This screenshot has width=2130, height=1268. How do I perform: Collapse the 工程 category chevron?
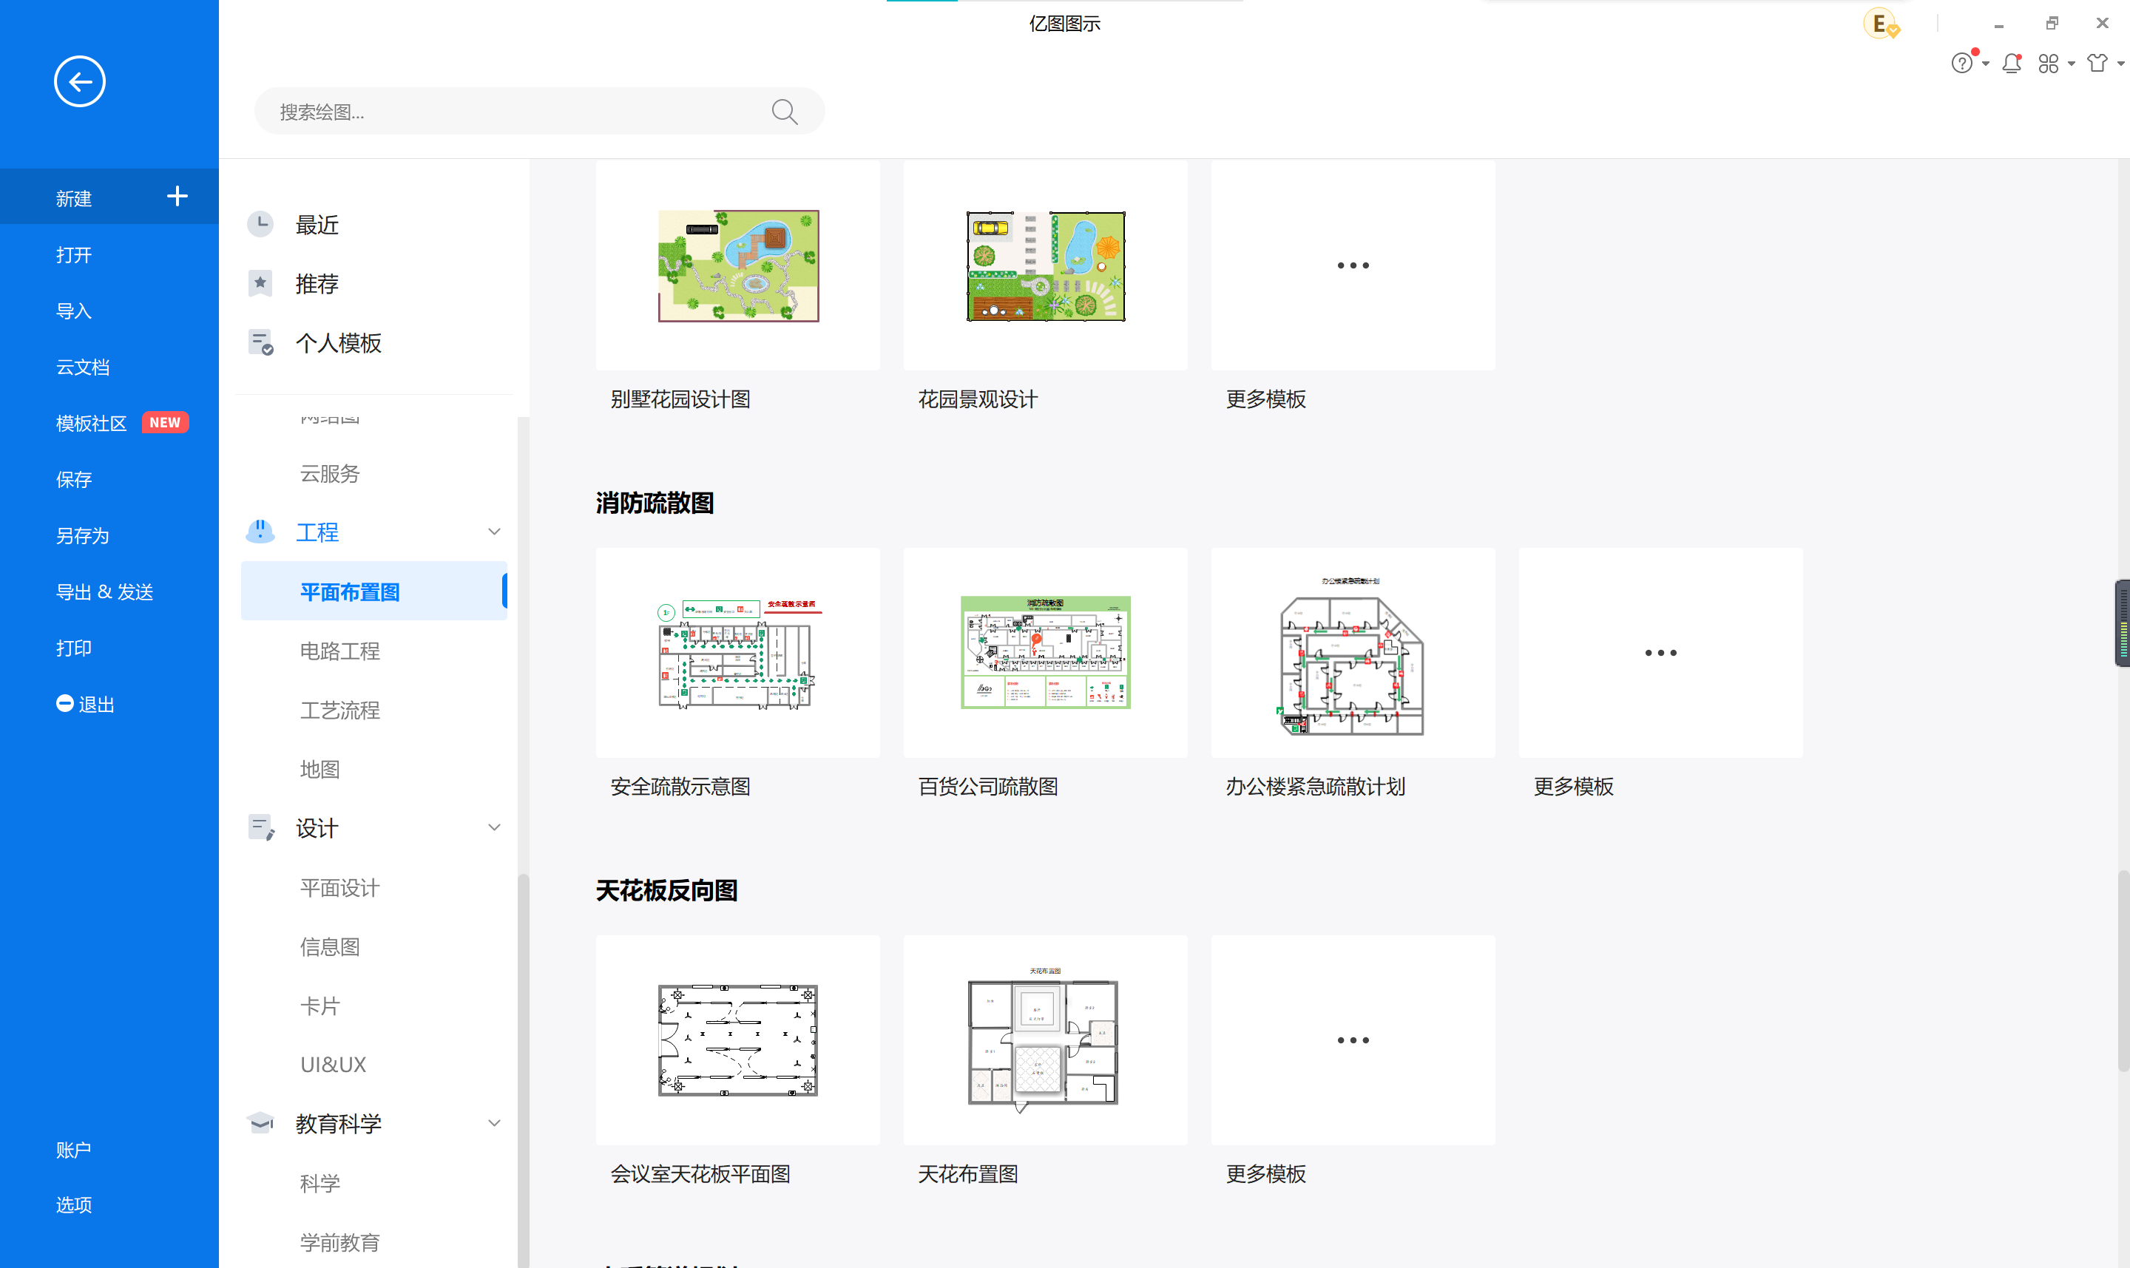[494, 532]
